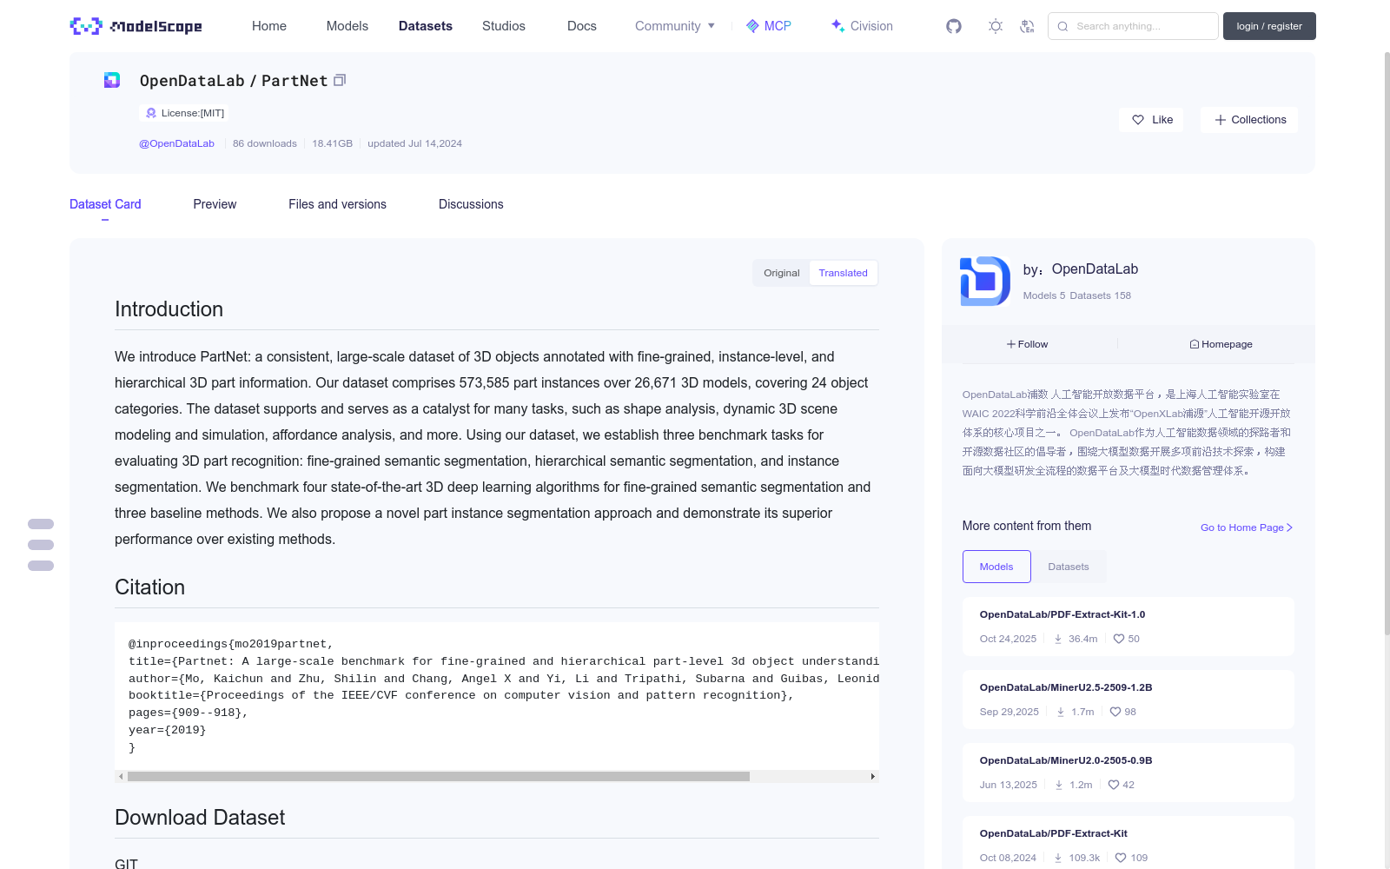Toggle light/dark theme sun icon
This screenshot has height=869, width=1390.
[x=996, y=26]
